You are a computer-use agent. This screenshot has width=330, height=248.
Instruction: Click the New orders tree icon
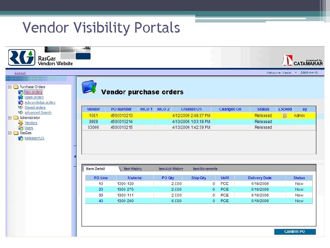[x=21, y=92]
